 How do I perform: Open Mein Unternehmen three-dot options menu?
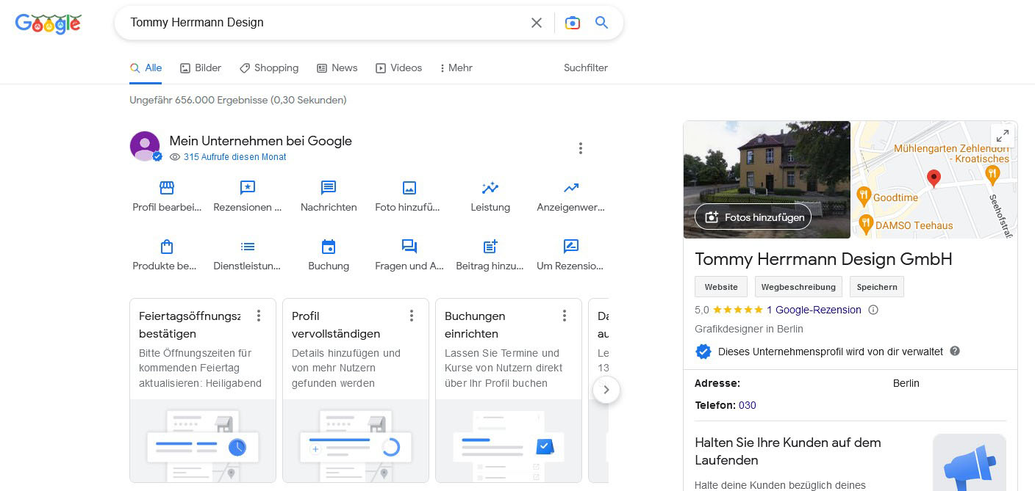581,148
